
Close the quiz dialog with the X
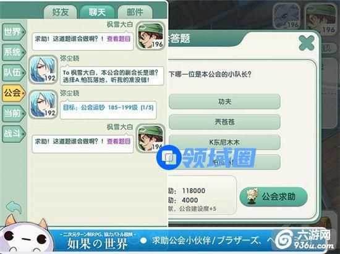[x=307, y=43]
